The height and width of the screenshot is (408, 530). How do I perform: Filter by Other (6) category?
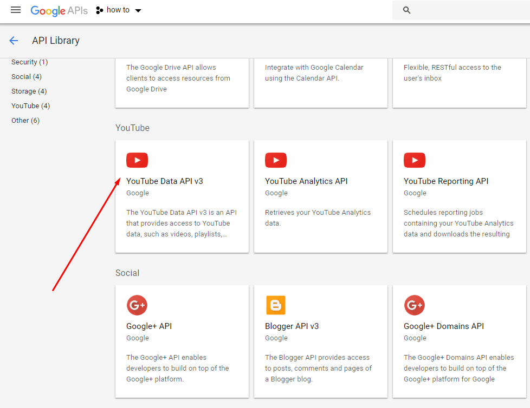click(x=25, y=121)
